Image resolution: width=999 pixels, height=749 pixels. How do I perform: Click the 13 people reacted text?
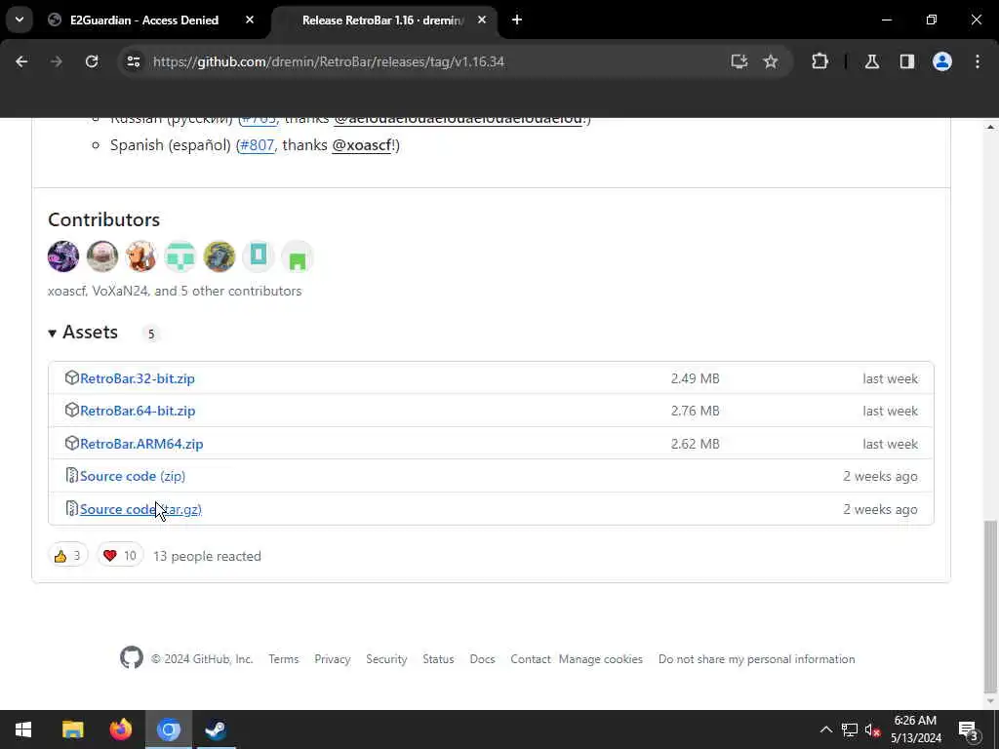207,556
